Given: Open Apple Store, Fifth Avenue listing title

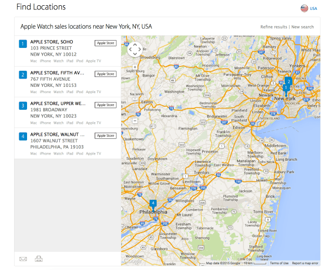Looking at the screenshot, I should (x=57, y=73).
